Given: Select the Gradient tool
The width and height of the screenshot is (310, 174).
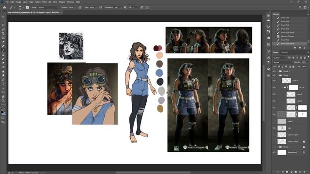Looking at the screenshot, I should 3,67.
